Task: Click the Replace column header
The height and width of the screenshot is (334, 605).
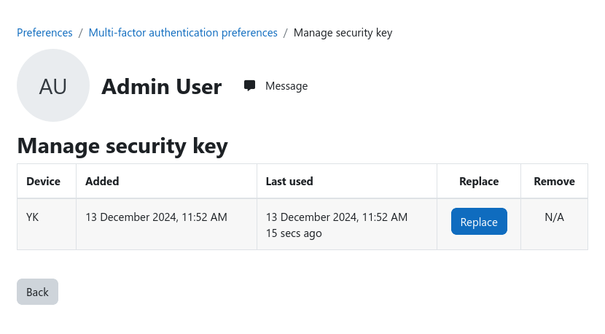Action: [479, 182]
